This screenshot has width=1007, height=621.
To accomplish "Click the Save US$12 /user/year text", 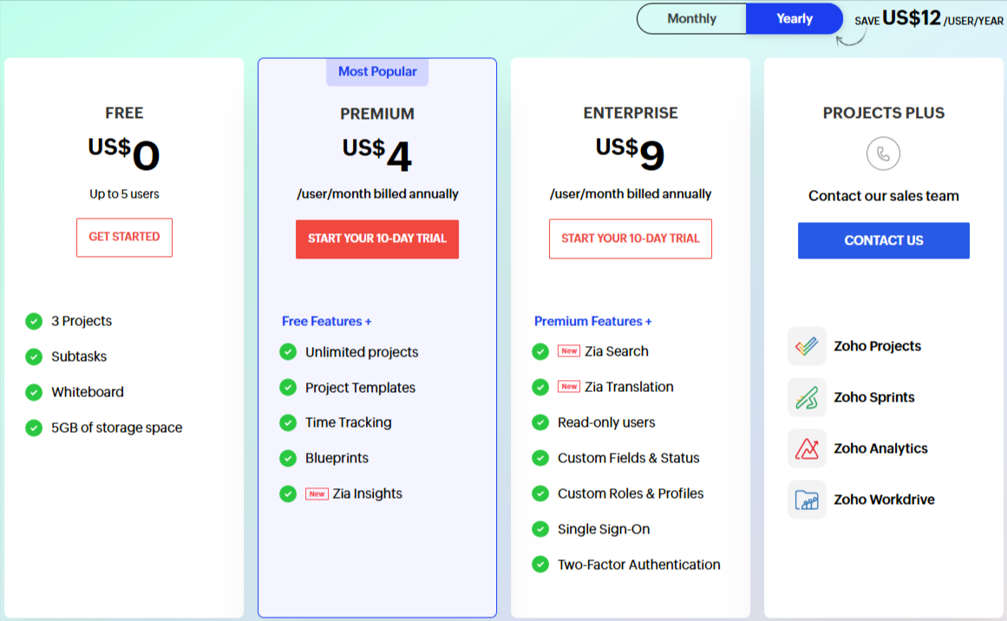I will click(x=929, y=18).
